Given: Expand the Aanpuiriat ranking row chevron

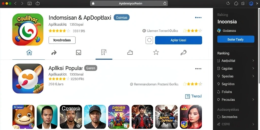Looking at the screenshot, I should point(253,61).
